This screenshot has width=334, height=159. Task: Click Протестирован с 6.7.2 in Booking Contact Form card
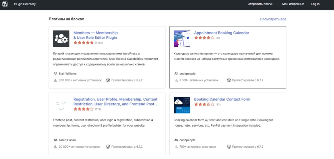coord(248,147)
